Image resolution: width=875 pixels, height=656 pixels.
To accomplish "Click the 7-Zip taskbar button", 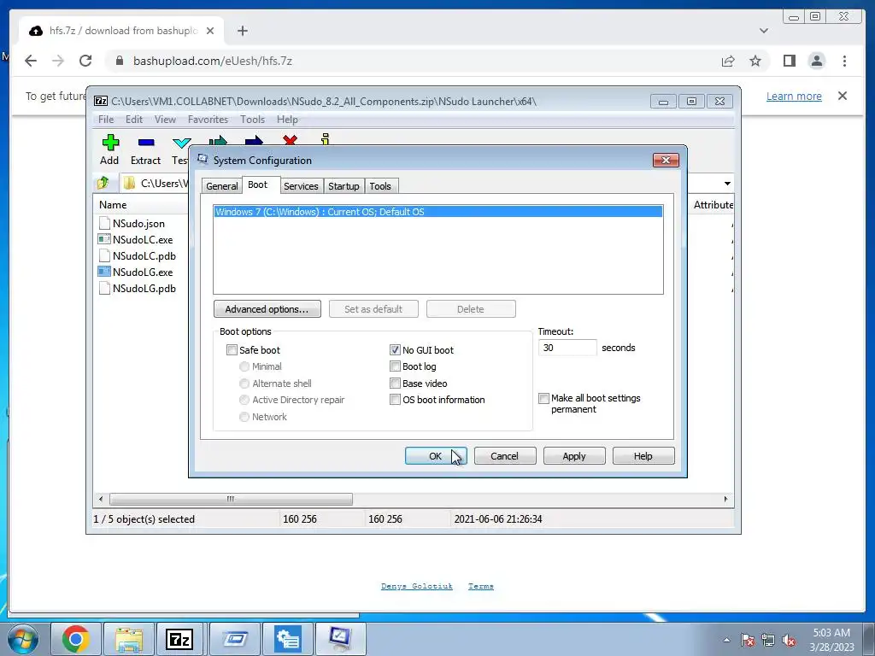I will point(180,639).
